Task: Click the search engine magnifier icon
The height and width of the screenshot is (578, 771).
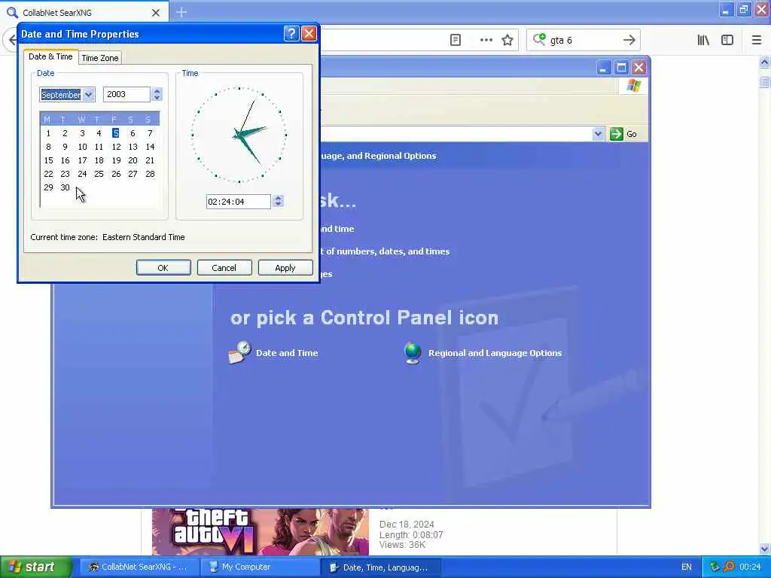Action: tap(539, 39)
